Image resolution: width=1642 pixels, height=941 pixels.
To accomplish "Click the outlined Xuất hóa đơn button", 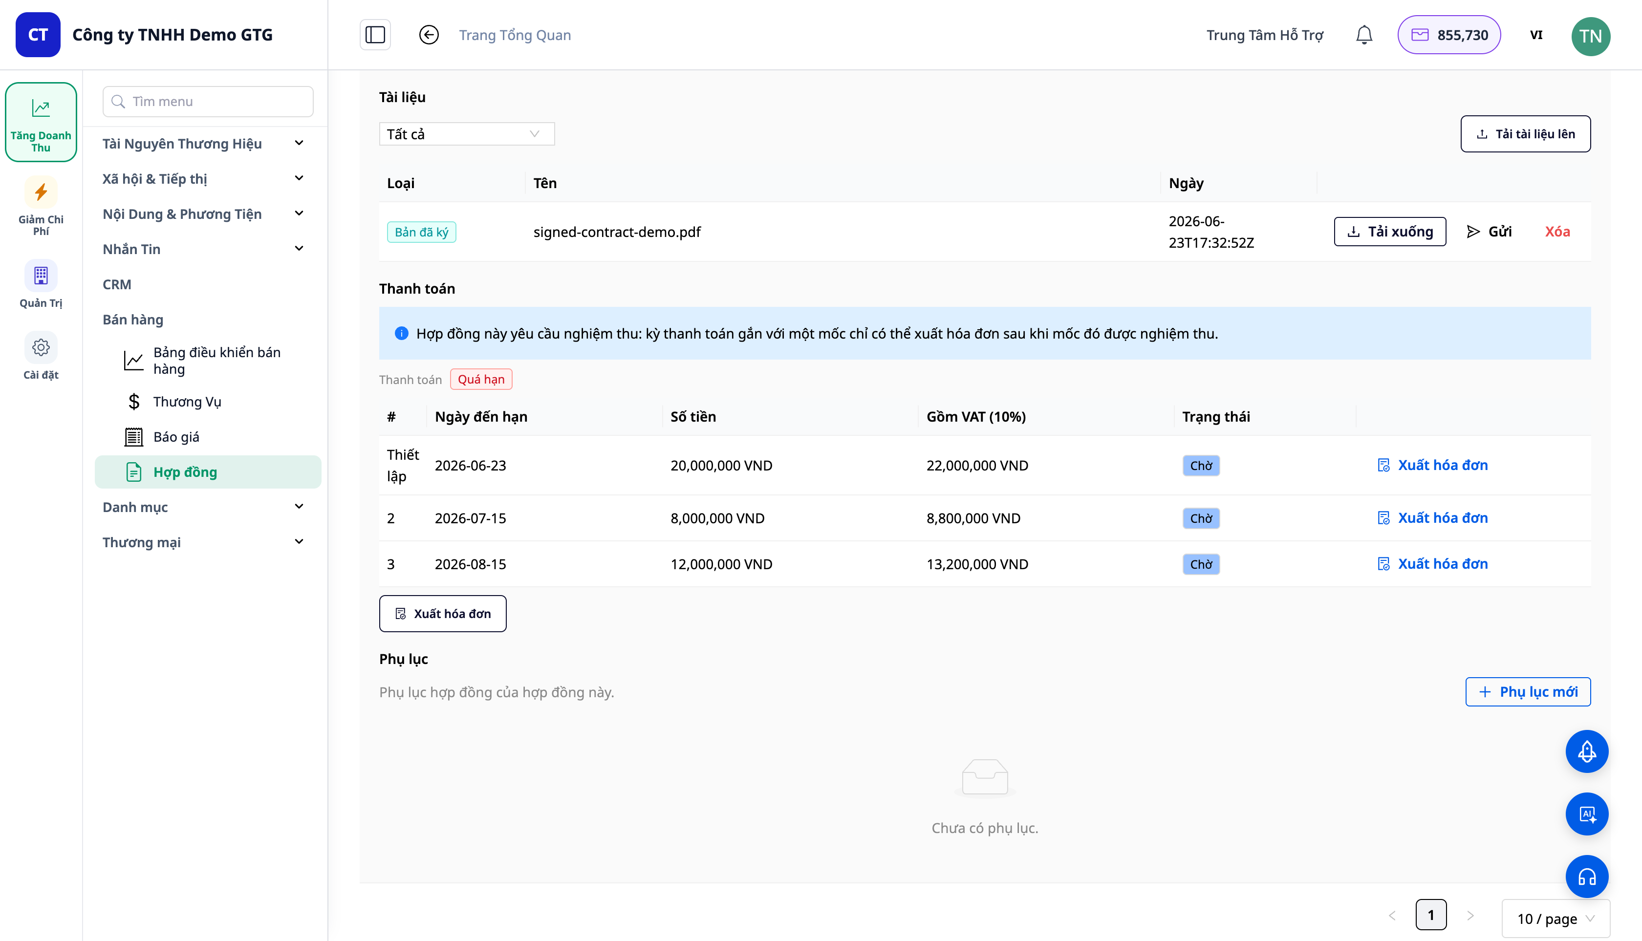I will [443, 613].
